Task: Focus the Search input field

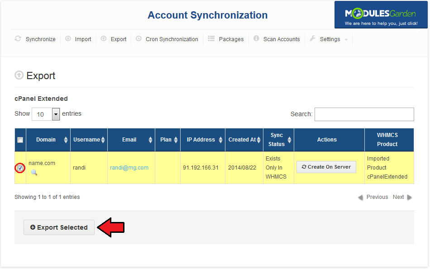Action: [364, 114]
